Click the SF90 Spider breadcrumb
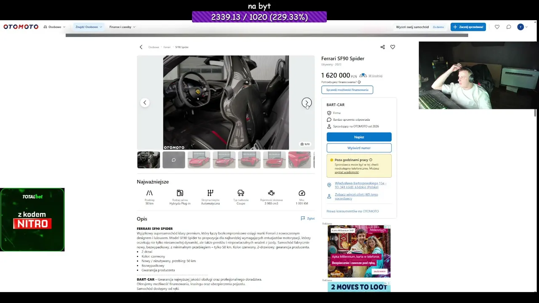 [x=182, y=47]
